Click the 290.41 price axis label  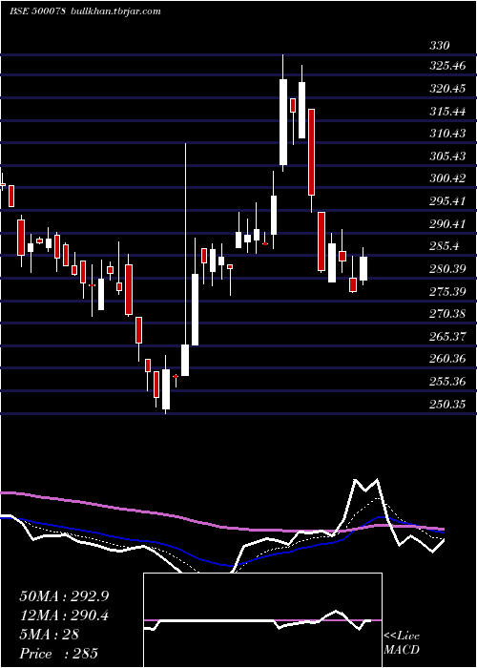pyautogui.click(x=447, y=223)
